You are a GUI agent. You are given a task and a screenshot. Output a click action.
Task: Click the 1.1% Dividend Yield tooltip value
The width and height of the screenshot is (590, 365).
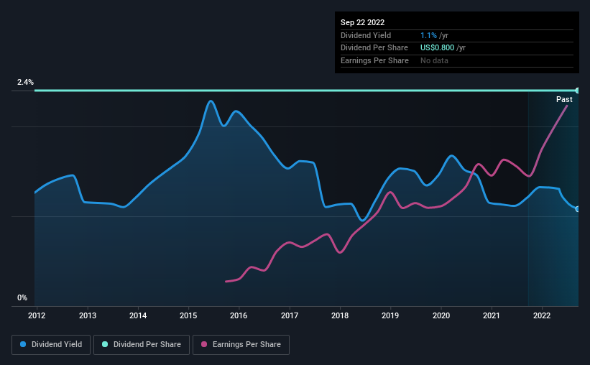click(430, 35)
